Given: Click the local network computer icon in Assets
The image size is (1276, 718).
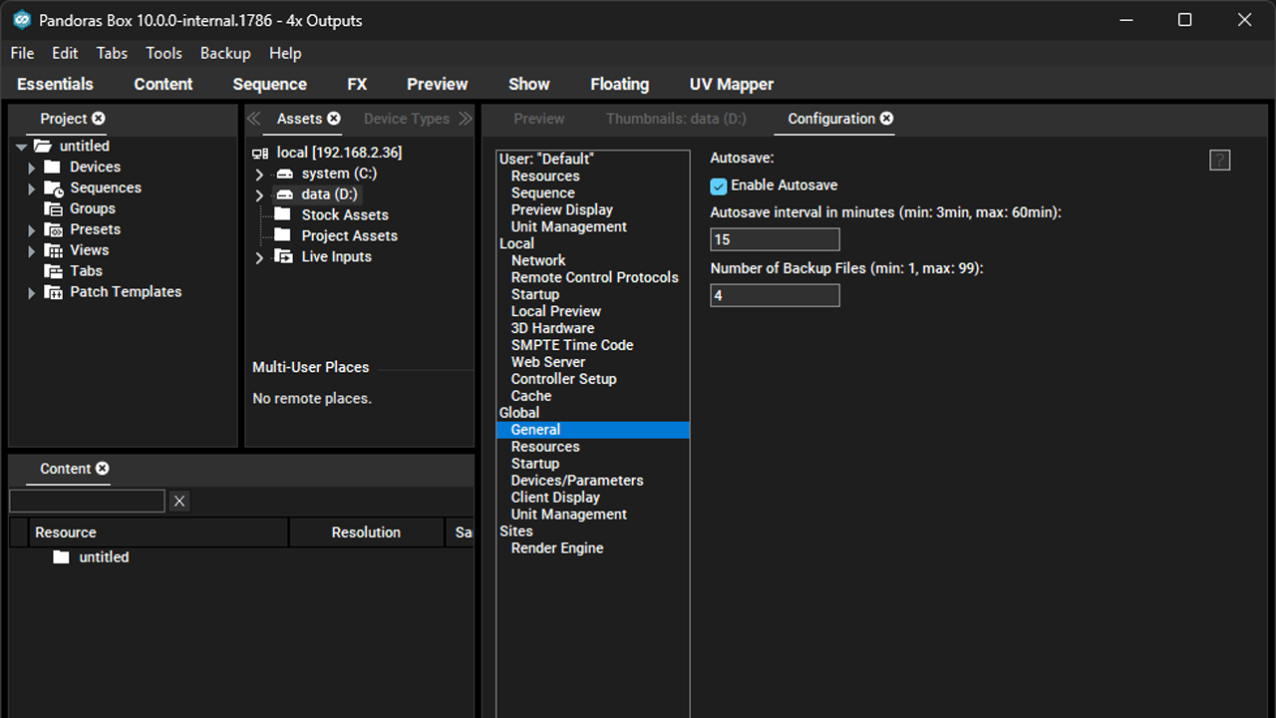Looking at the screenshot, I should (260, 153).
